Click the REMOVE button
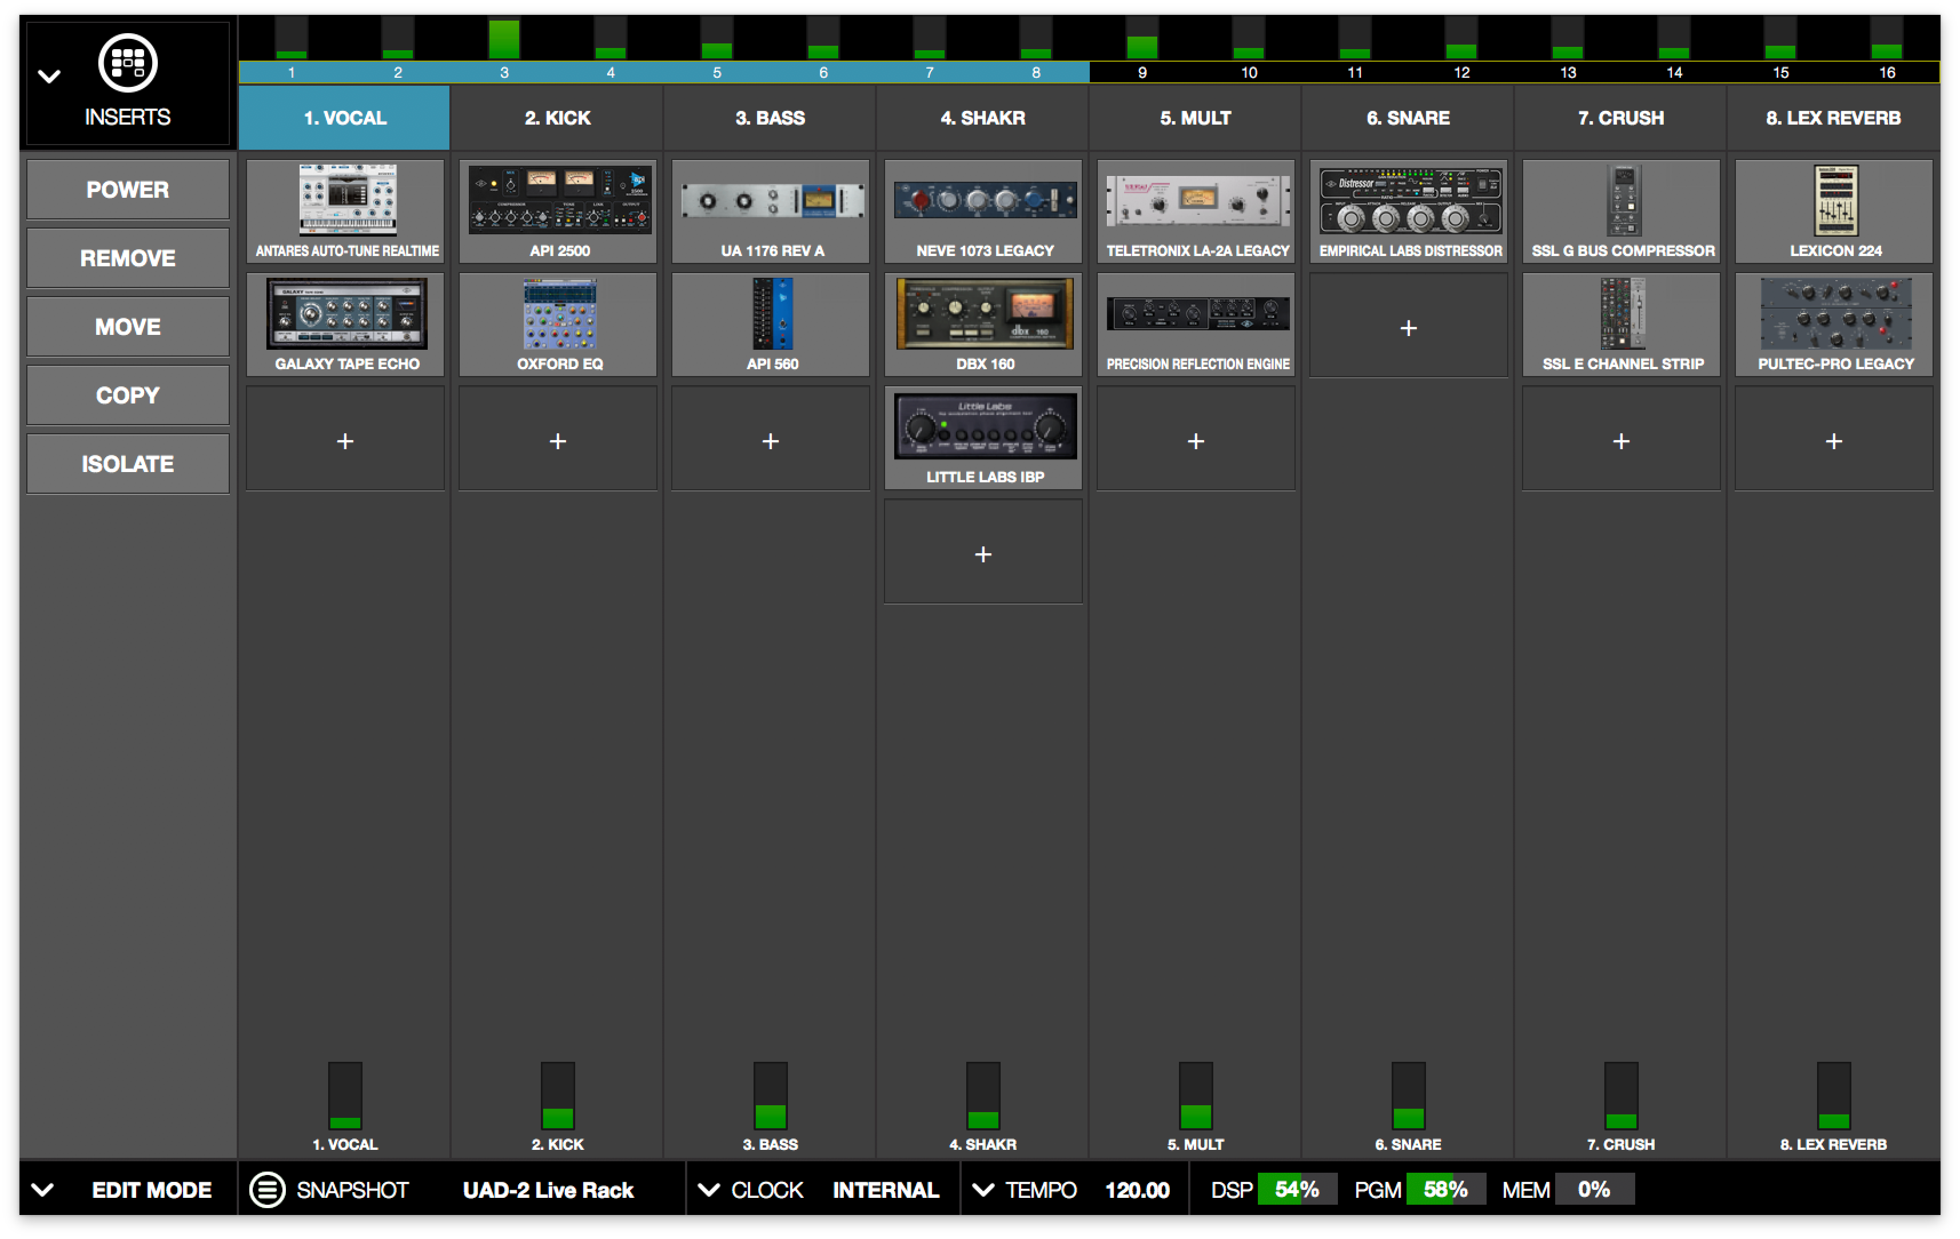 point(128,259)
